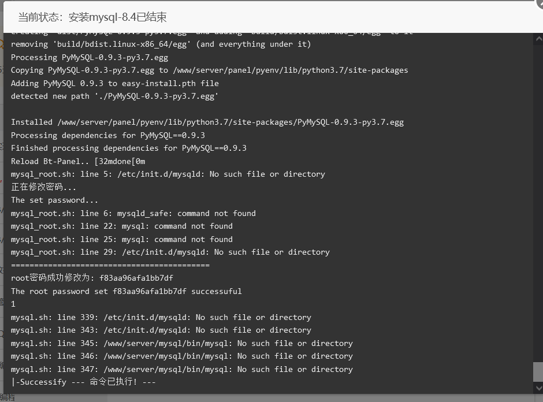The width and height of the screenshot is (543, 402).
Task: Click the 'mysql.sh: line 347' error line
Action: [x=182, y=369]
